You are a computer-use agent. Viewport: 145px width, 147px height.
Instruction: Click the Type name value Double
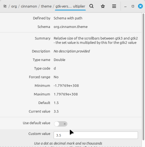pos(59,60)
